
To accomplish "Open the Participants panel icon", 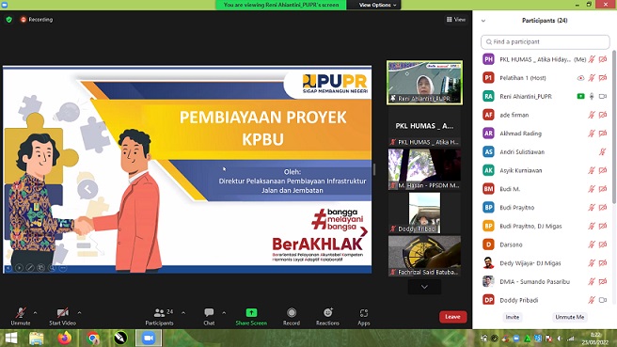I will click(159, 313).
